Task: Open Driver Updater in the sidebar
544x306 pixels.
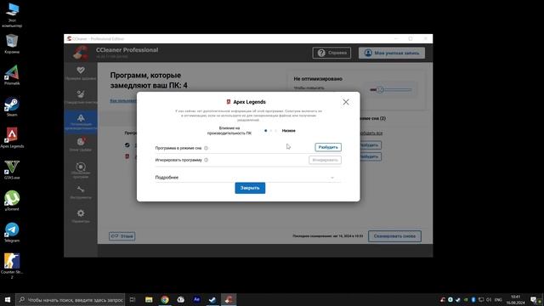Action: pyautogui.click(x=81, y=144)
